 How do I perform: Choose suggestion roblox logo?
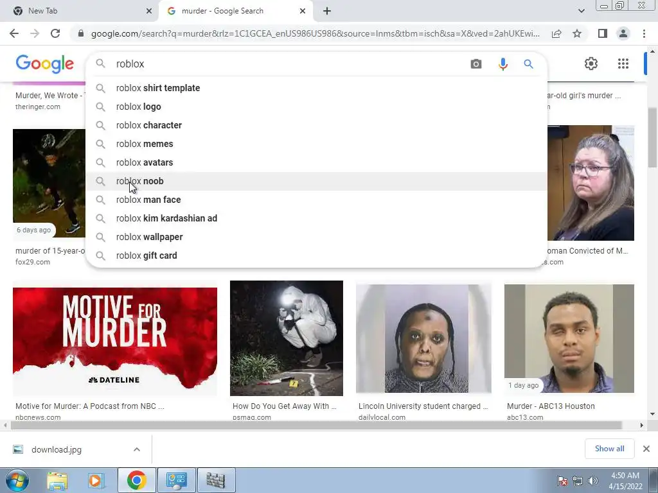tap(316, 107)
